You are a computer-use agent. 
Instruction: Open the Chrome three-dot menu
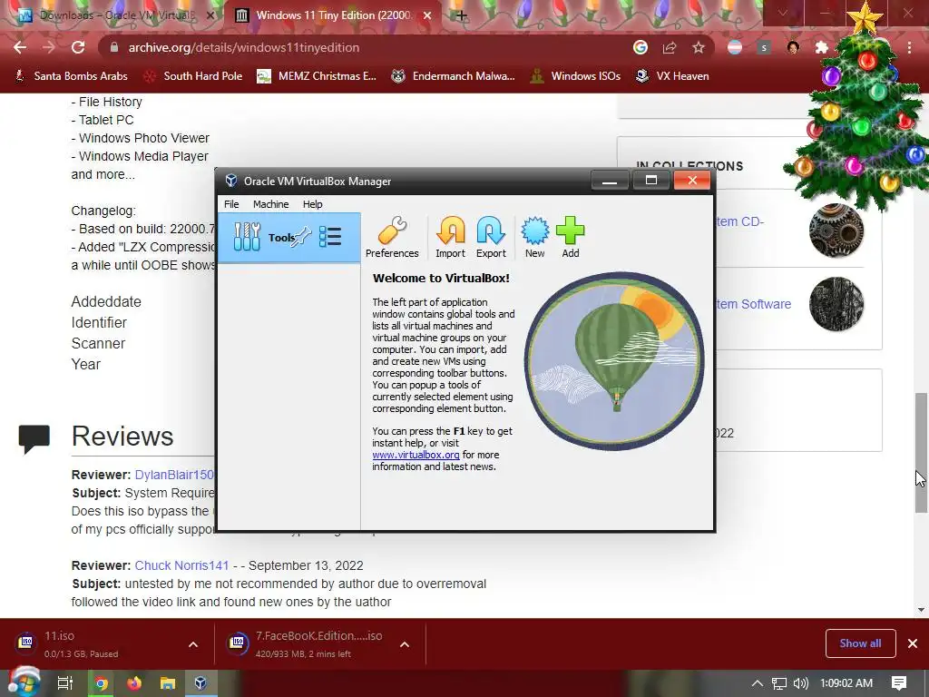point(909,47)
